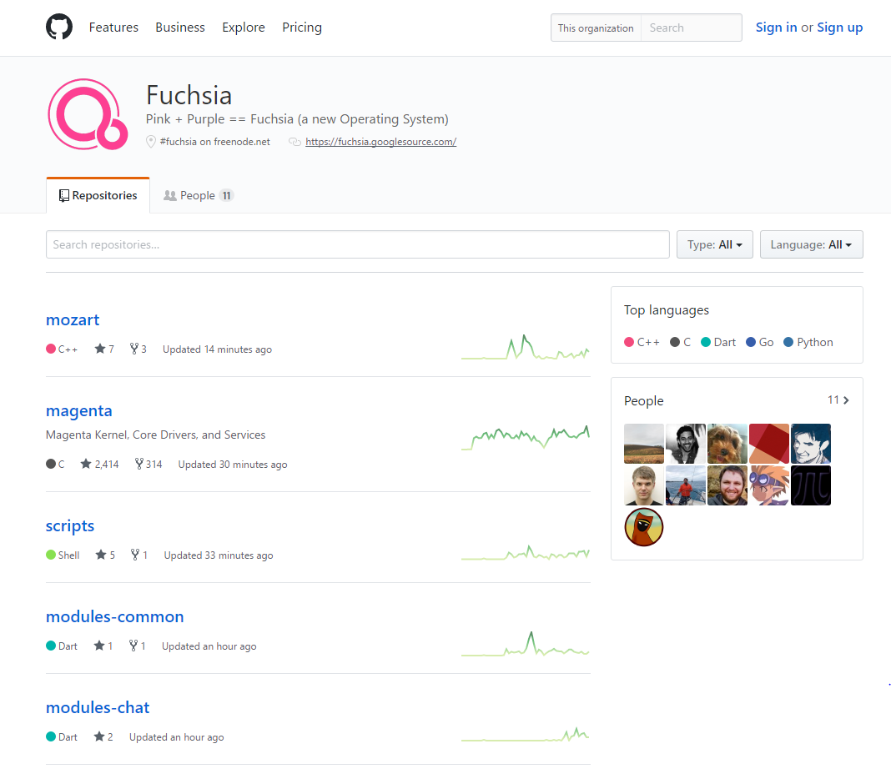The width and height of the screenshot is (891, 784).
Task: Open the magenta repository
Action: click(x=79, y=410)
